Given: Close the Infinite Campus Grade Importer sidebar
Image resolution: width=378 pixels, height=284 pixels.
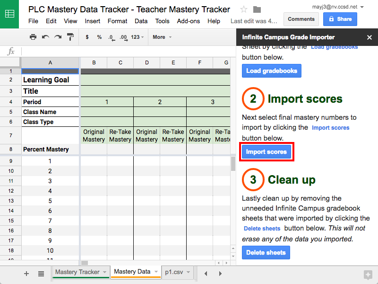Looking at the screenshot, I should (x=369, y=37).
